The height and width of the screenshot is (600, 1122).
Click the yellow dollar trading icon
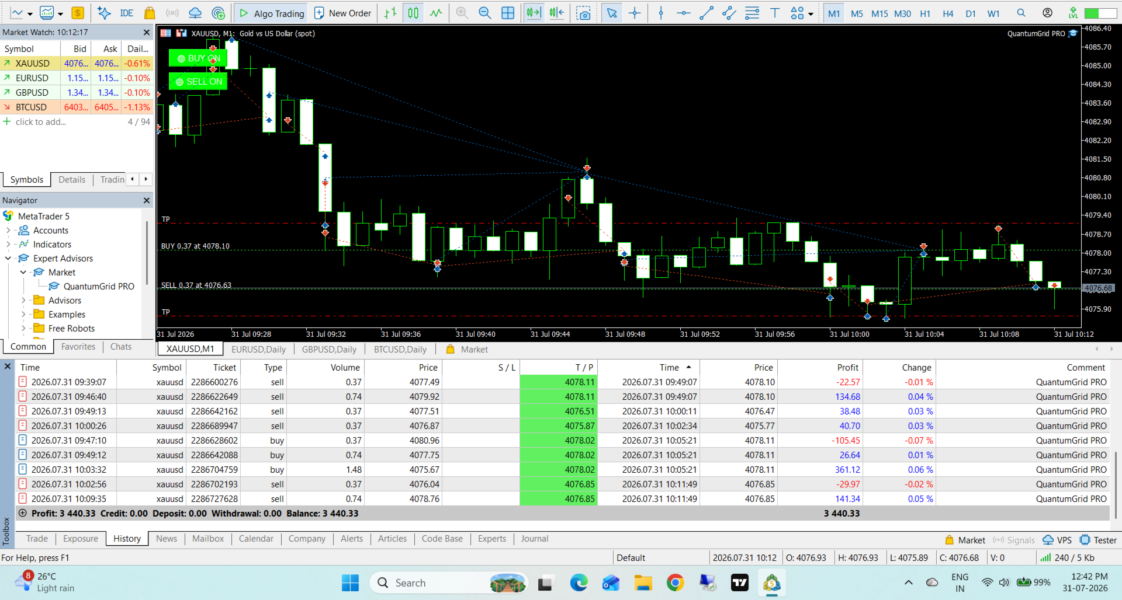coord(78,13)
